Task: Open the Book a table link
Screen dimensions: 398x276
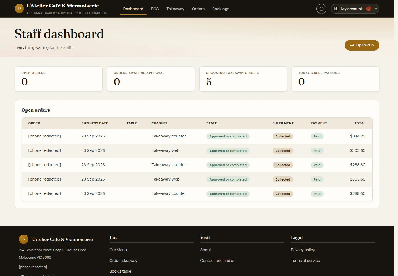Action: point(121,271)
